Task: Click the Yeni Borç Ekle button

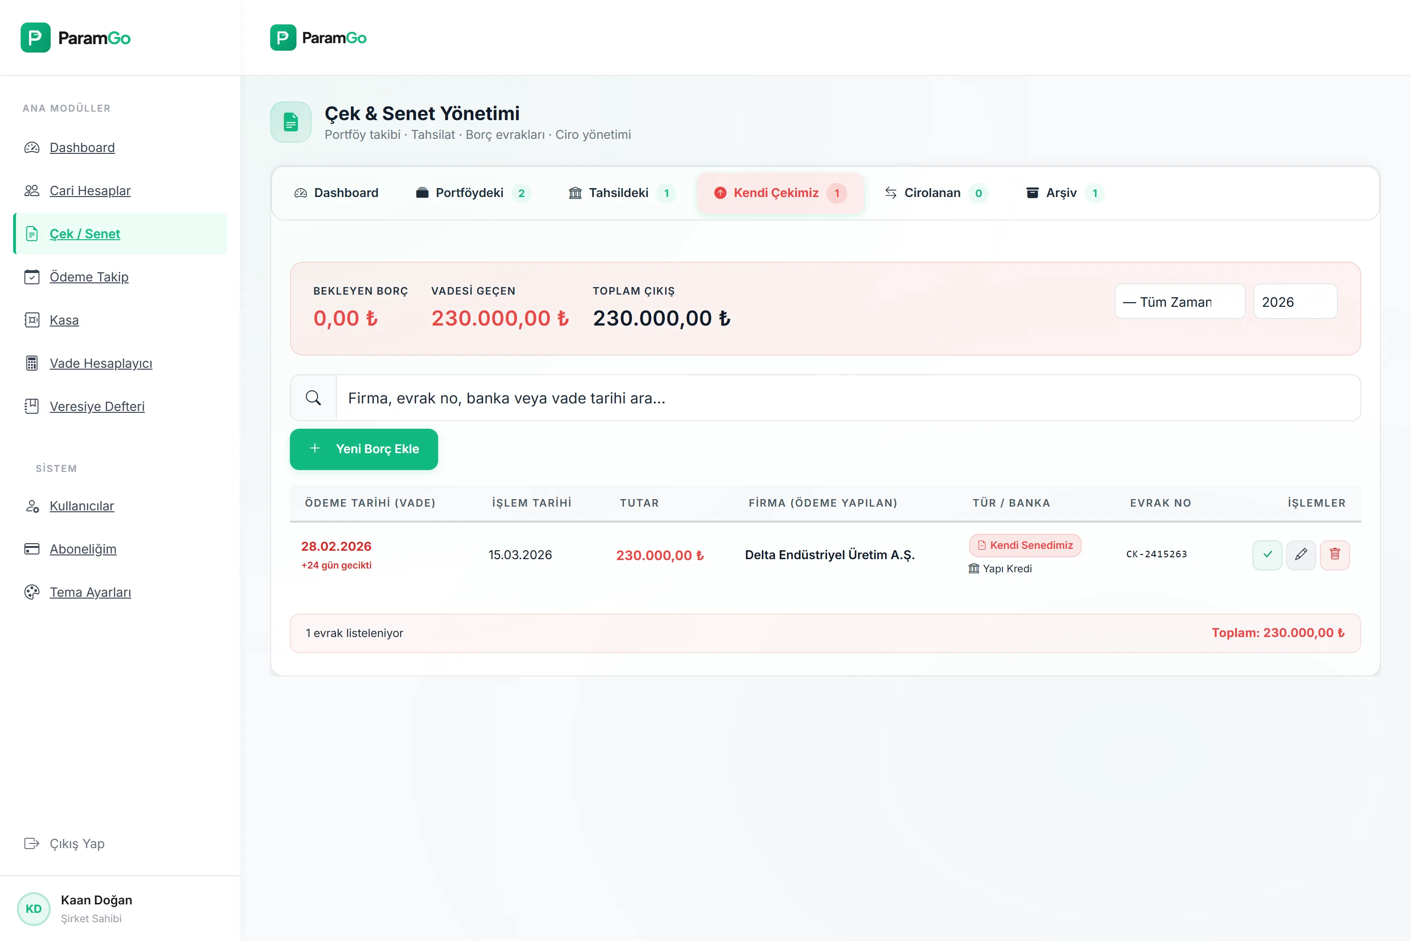Action: (x=364, y=449)
